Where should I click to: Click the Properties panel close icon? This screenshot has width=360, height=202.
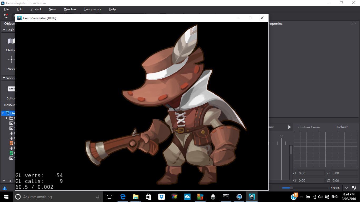tap(355, 23)
